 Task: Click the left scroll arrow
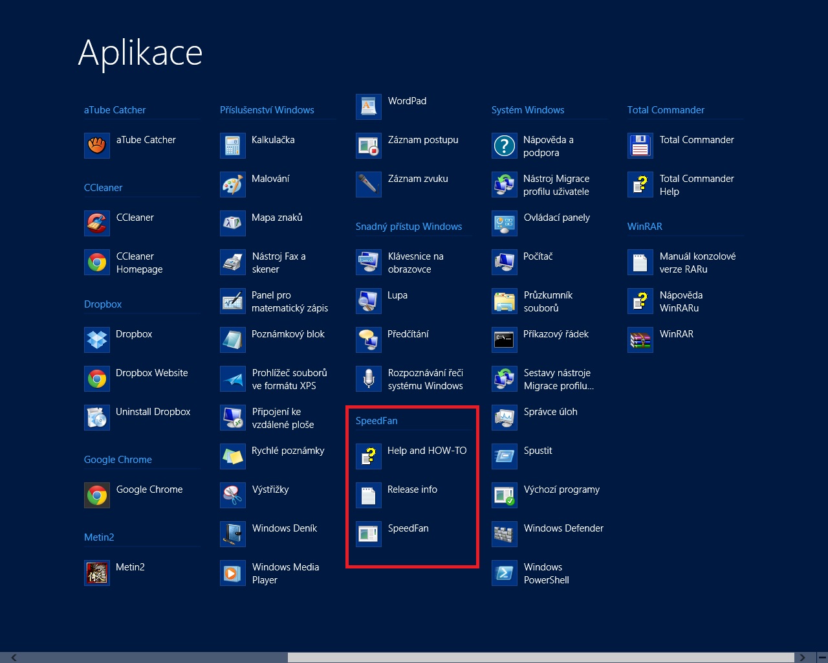(14, 657)
